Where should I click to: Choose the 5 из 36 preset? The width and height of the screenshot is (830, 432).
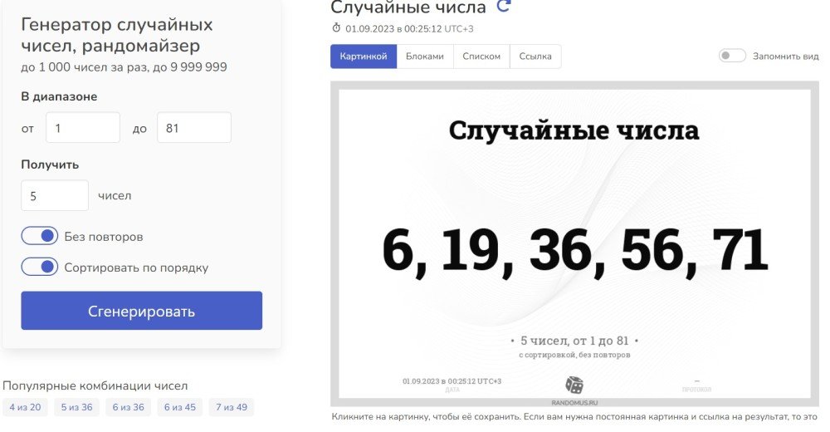tap(76, 407)
